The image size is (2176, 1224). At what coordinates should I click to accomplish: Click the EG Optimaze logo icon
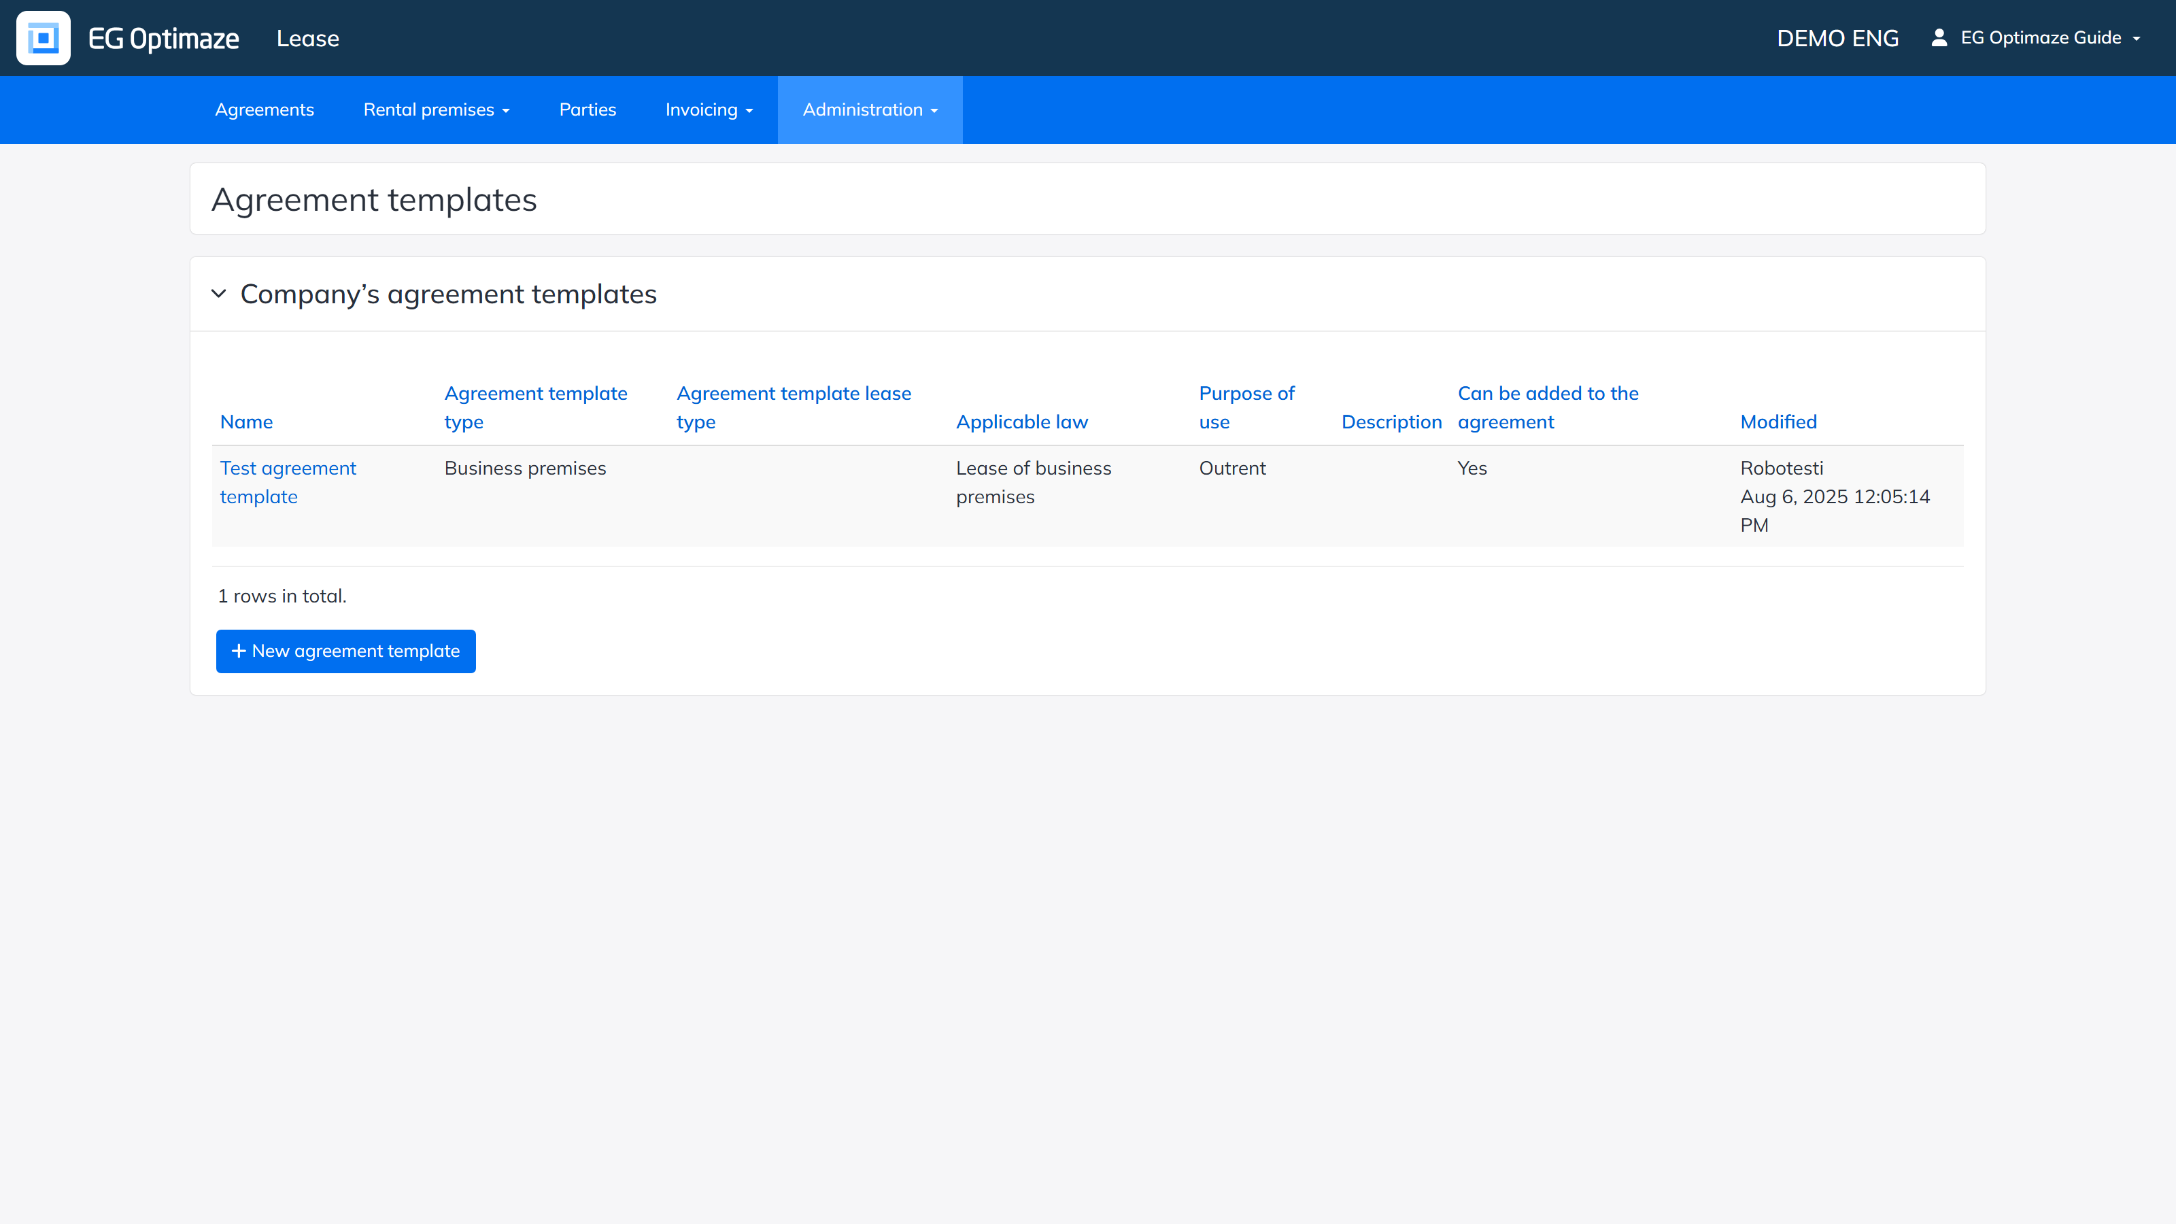click(x=43, y=38)
